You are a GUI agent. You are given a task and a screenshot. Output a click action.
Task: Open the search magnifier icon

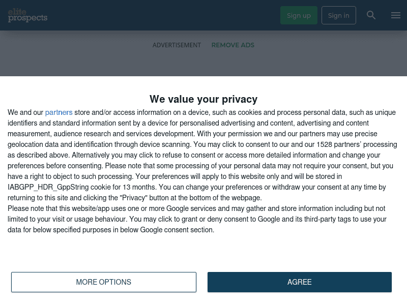click(x=371, y=15)
